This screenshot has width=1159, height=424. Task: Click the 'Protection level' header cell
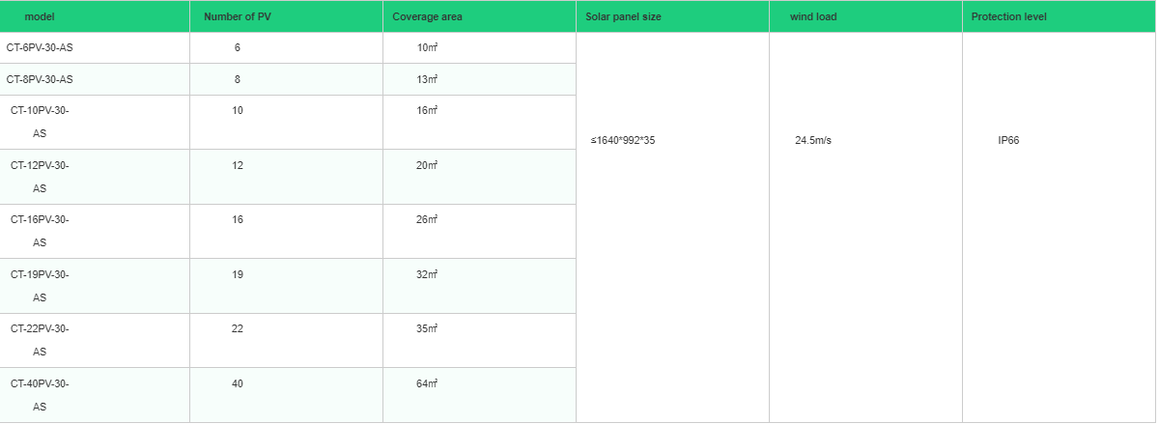[1009, 17]
